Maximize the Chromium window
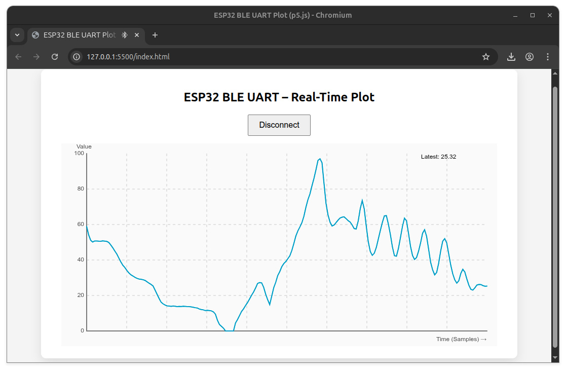 pyautogui.click(x=533, y=15)
